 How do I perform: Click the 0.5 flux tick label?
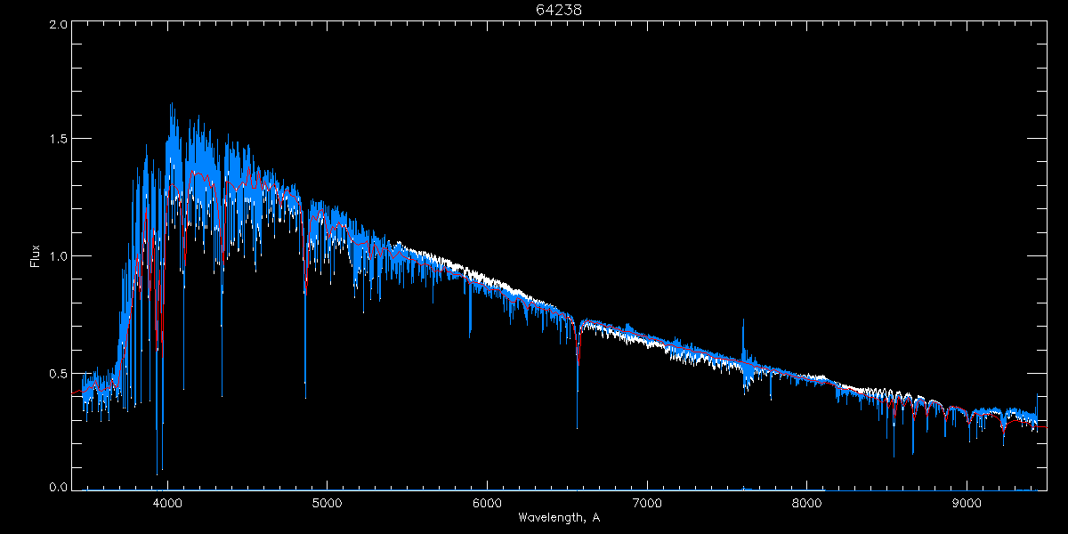pyautogui.click(x=57, y=373)
